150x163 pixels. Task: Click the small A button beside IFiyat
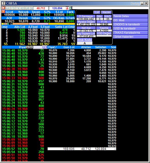pyautogui.click(x=28, y=47)
